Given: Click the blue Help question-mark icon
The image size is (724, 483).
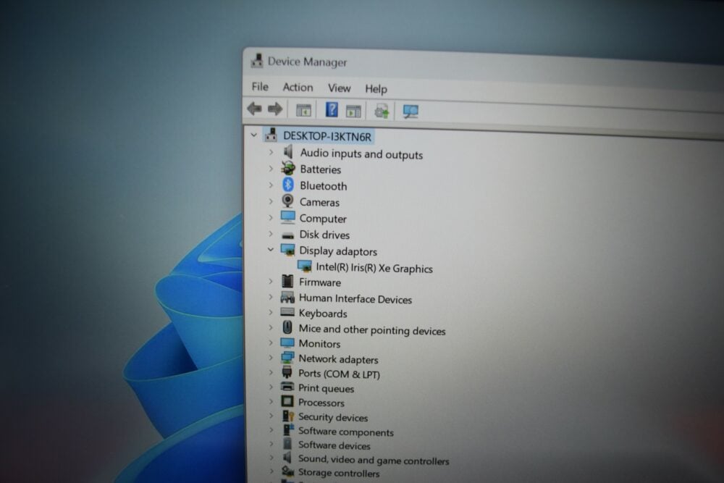Looking at the screenshot, I should coord(332,110).
